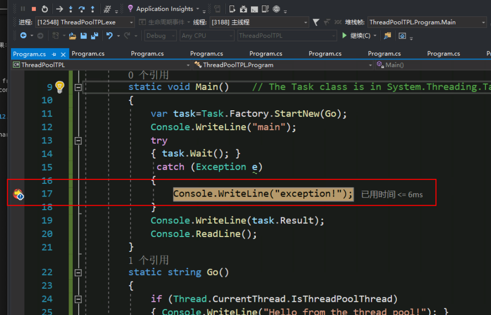
Task: Close the active Program.cs tab
Action: point(63,54)
